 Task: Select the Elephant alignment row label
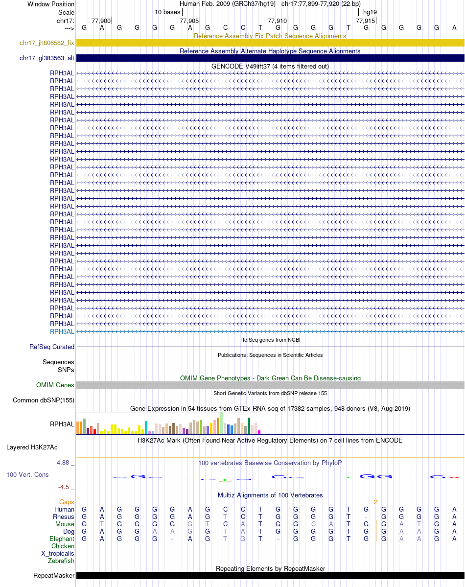(x=62, y=539)
